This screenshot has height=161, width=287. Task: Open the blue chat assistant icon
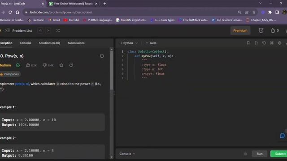283,136
